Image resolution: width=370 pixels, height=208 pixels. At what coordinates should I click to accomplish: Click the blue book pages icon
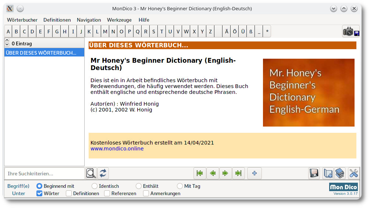(328, 174)
